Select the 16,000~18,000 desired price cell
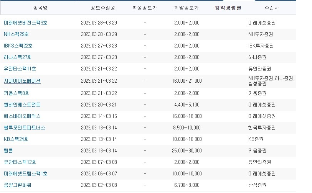The image size is (312, 193). (x=187, y=116)
